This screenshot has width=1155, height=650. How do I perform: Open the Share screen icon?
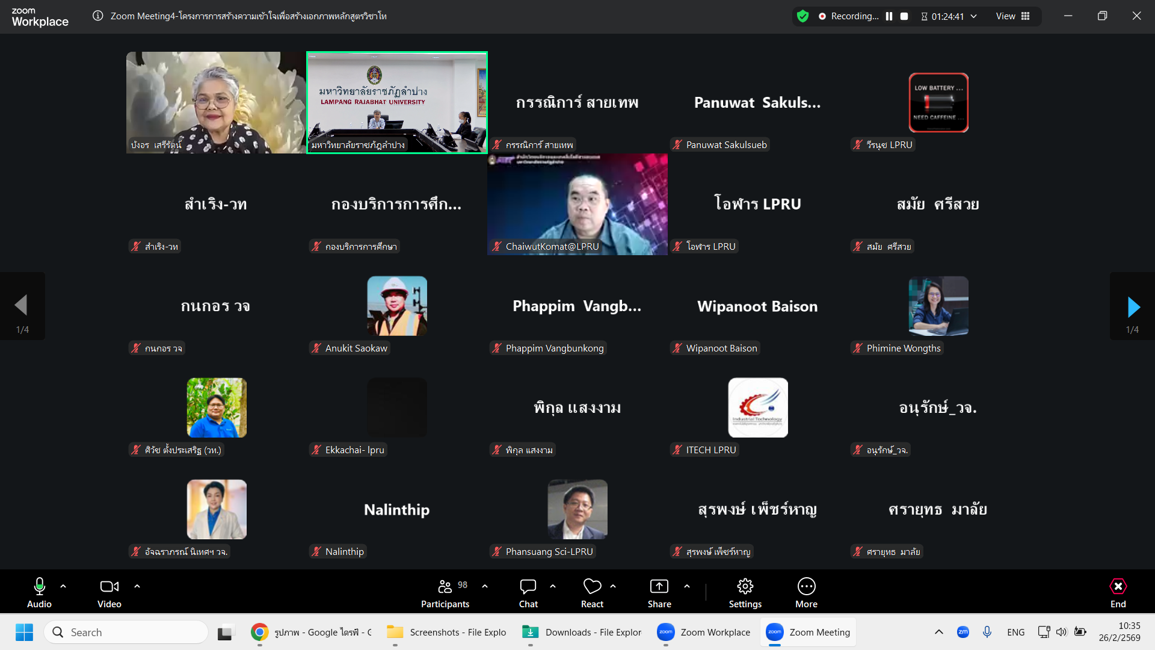click(x=659, y=587)
